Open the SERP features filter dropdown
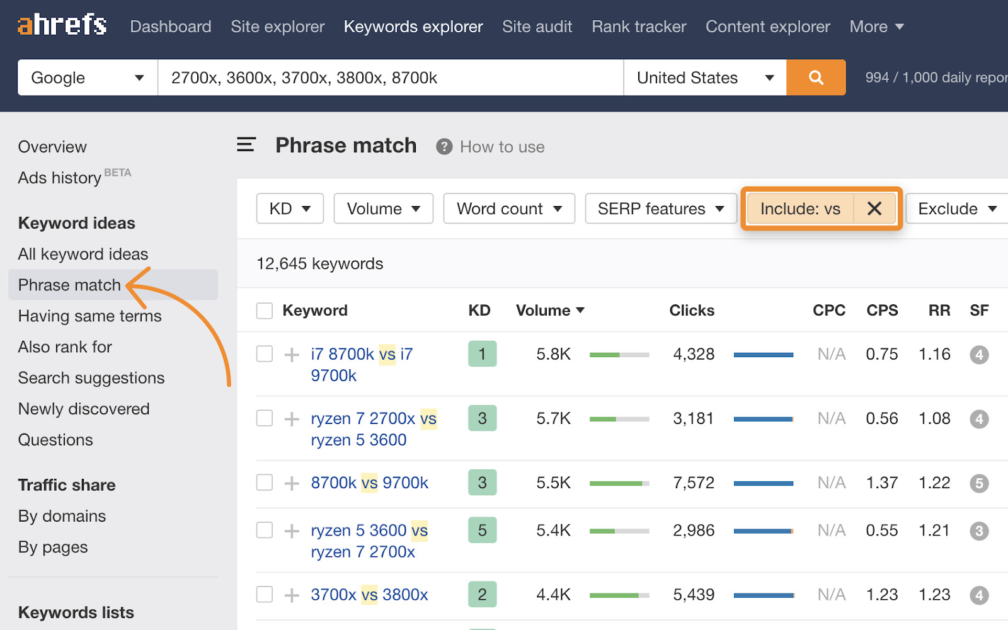1008x630 pixels. point(660,209)
